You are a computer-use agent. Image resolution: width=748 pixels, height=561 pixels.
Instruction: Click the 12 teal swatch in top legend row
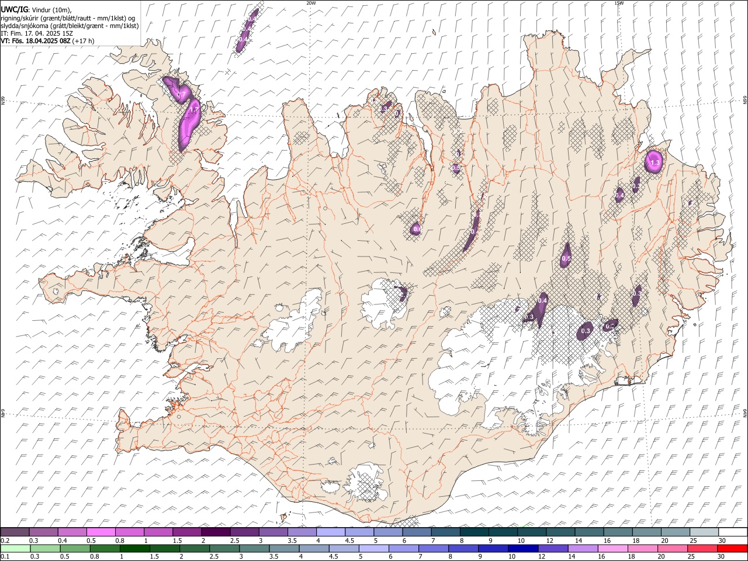560,532
